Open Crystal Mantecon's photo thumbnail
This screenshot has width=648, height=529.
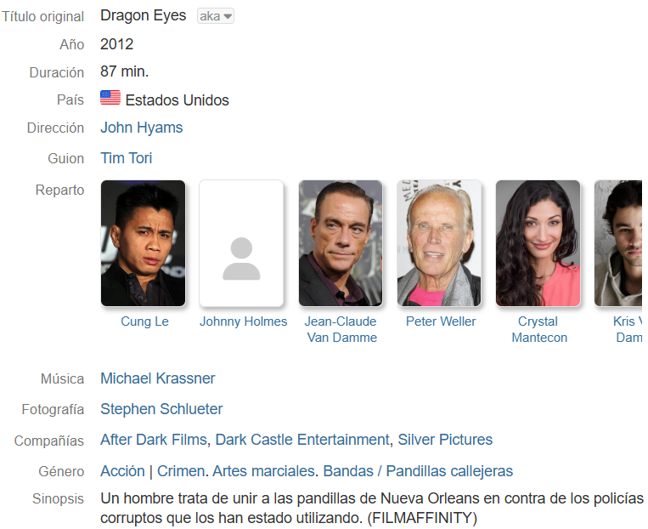point(538,243)
